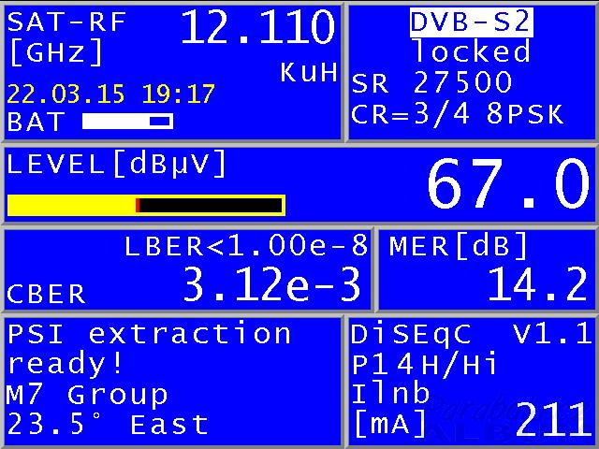The height and width of the screenshot is (449, 599).
Task: Click the BAT label
Action: pyautogui.click(x=36, y=122)
